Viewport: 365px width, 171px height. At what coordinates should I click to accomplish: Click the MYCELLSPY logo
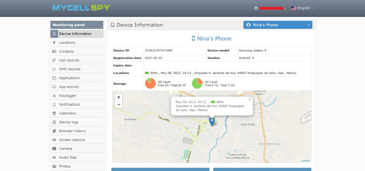(81, 8)
